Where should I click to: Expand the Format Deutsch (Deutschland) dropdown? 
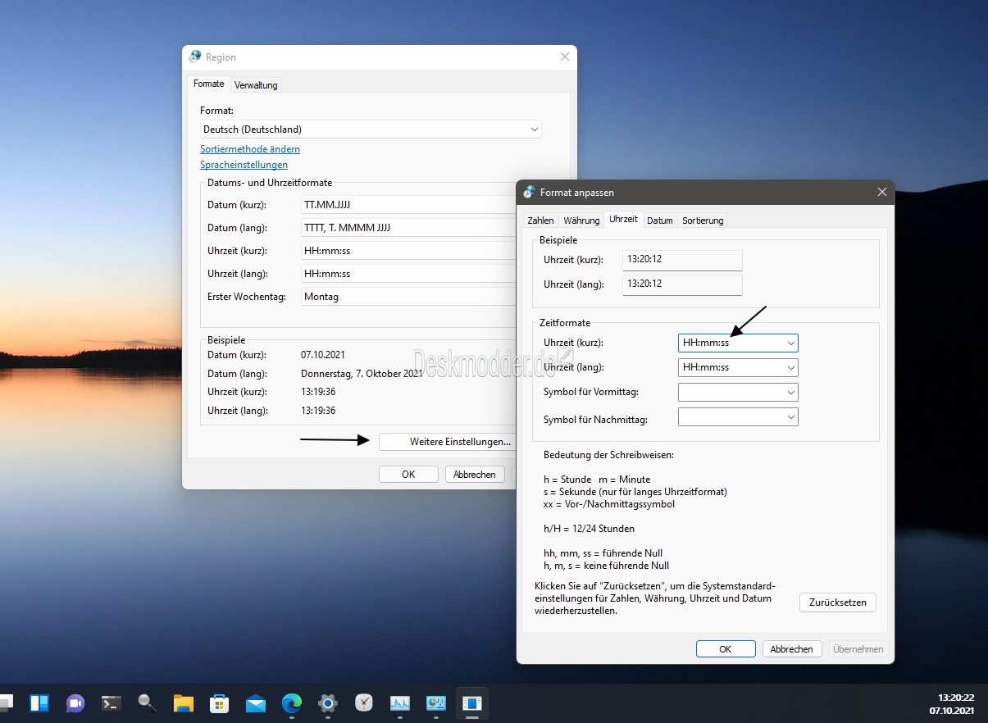[371, 130]
